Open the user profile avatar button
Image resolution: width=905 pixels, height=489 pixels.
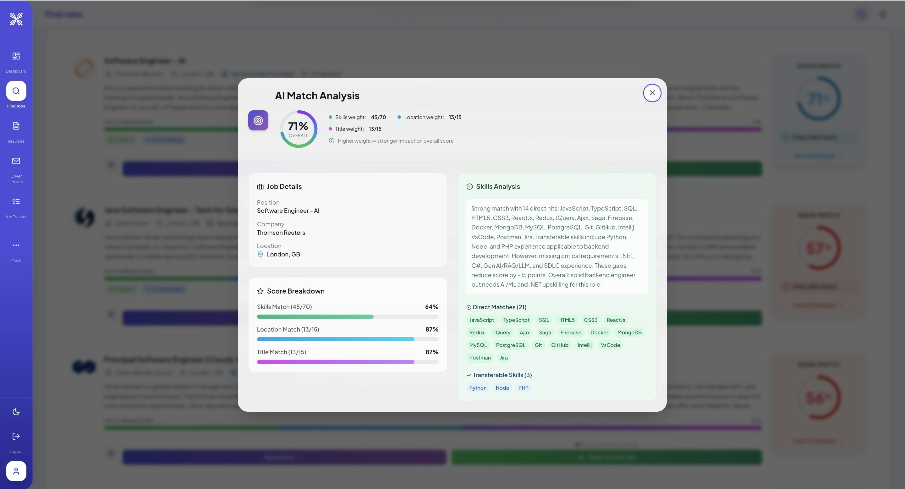16,471
